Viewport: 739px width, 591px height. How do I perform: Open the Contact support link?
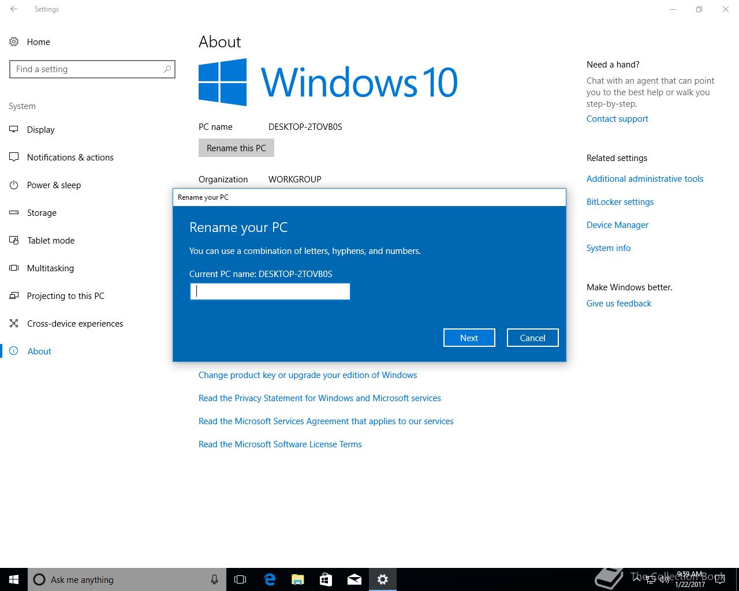coord(617,119)
